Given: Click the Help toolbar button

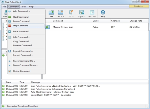Looking at the screenshot, I should click(103, 14).
